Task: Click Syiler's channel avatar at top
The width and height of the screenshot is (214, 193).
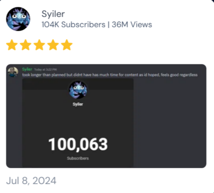Action: tap(18, 19)
